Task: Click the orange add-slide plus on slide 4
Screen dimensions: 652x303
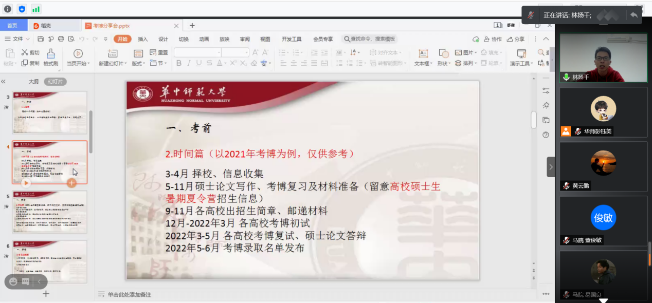Action: pyautogui.click(x=71, y=182)
